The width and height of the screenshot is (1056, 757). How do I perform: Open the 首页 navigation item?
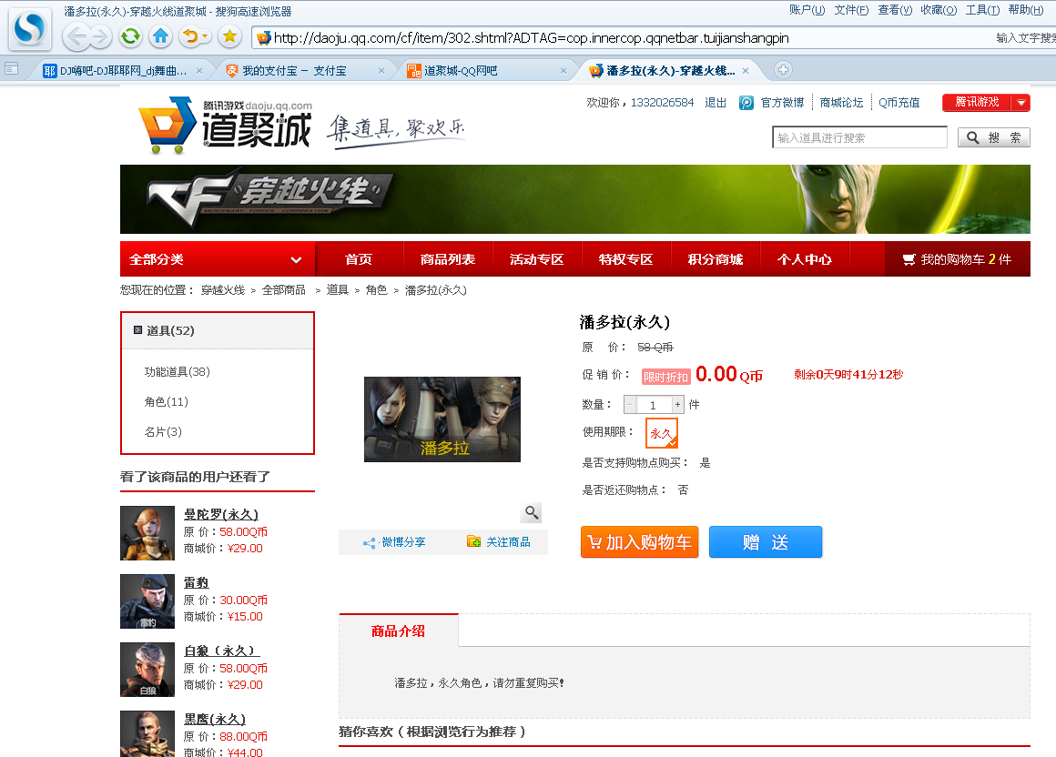coord(359,259)
